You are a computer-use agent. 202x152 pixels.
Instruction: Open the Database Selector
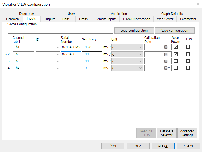coord(167,133)
